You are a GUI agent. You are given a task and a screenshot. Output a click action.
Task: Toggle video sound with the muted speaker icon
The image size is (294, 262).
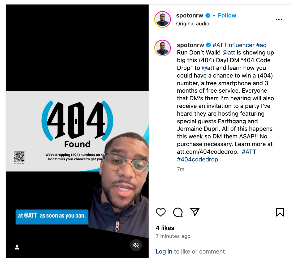[x=136, y=245]
